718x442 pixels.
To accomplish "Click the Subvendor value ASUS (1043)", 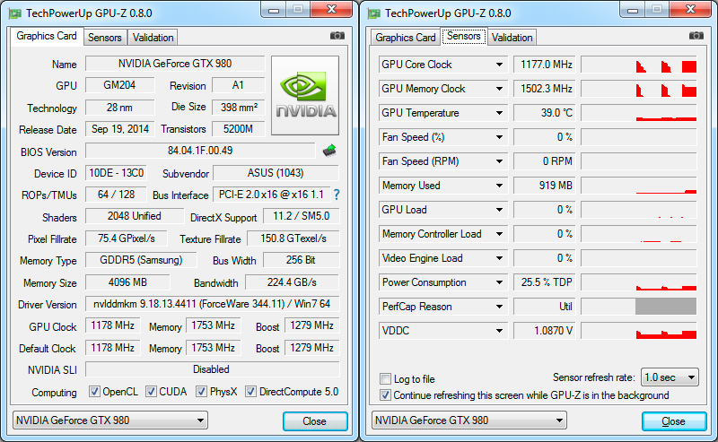I will (276, 173).
